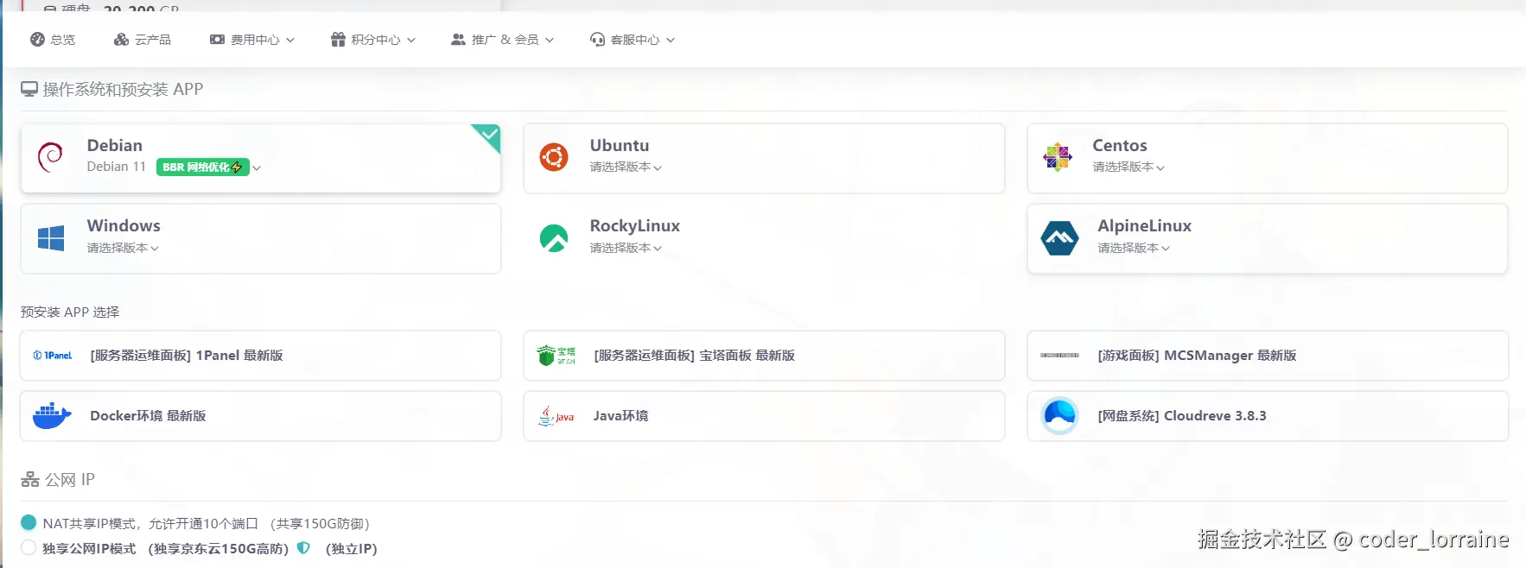Image resolution: width=1526 pixels, height=568 pixels.
Task: Open 总览 menu item
Action: (x=53, y=40)
